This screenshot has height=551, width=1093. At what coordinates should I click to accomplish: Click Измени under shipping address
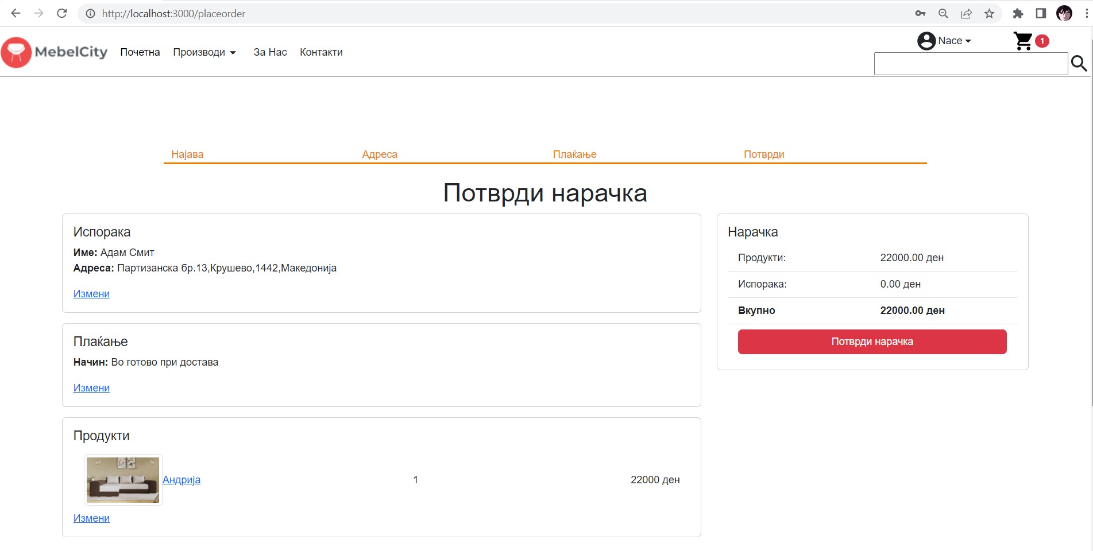[91, 294]
